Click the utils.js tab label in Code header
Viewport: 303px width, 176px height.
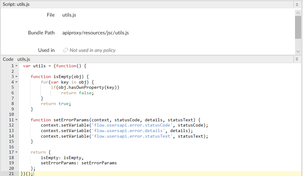pos(24,59)
